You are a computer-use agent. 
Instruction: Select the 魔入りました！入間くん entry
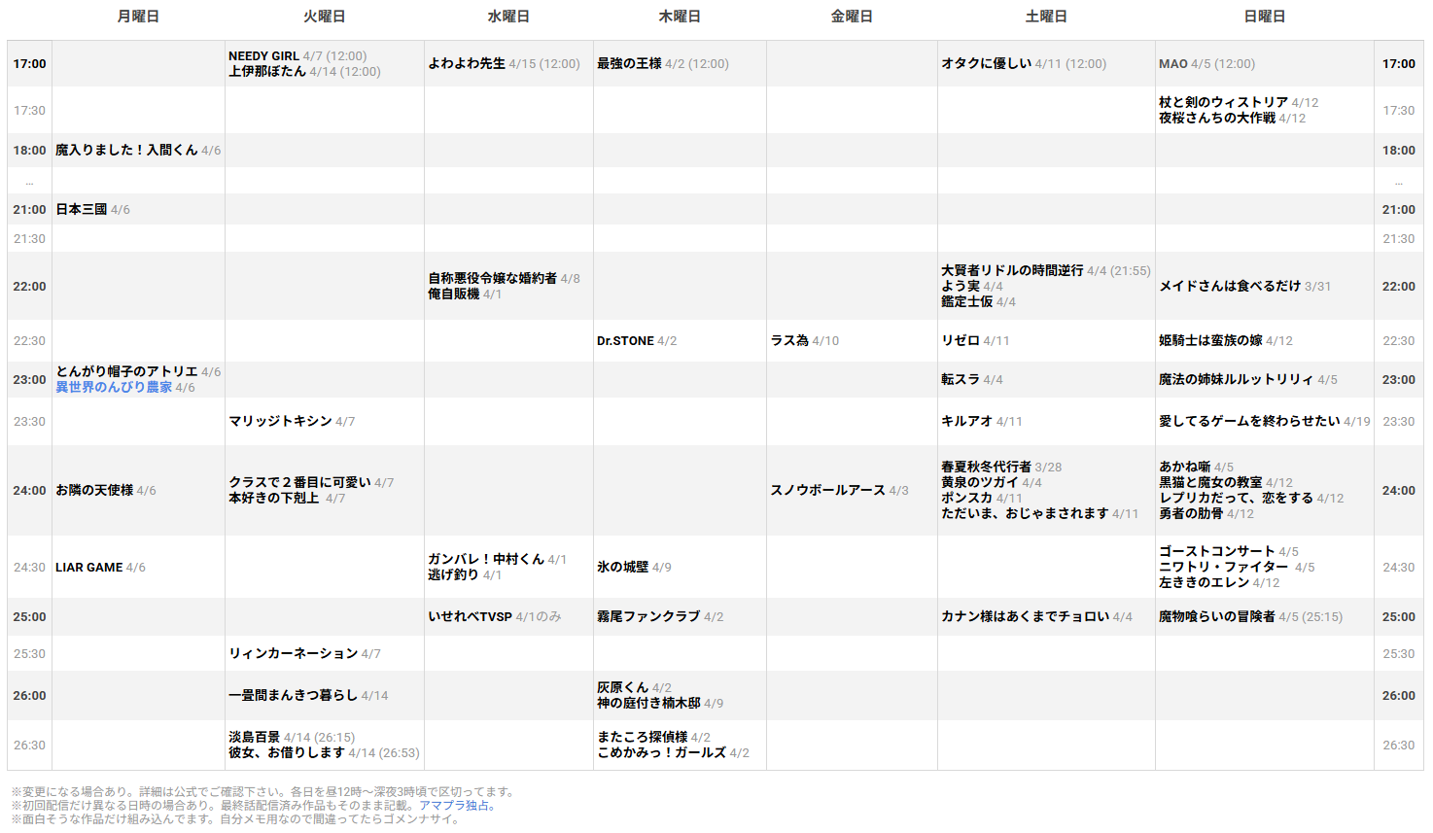tap(126, 151)
